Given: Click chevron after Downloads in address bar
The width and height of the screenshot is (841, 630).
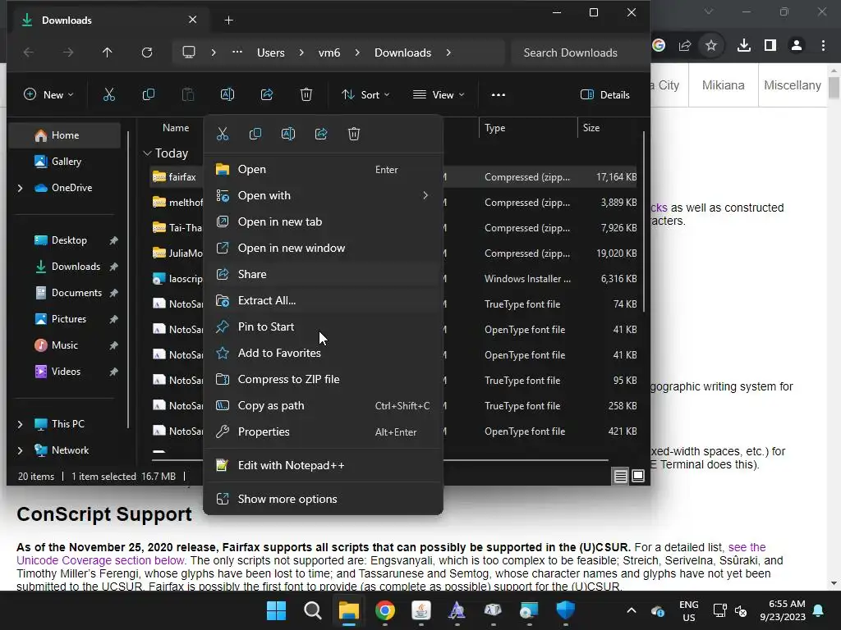Looking at the screenshot, I should [x=448, y=52].
